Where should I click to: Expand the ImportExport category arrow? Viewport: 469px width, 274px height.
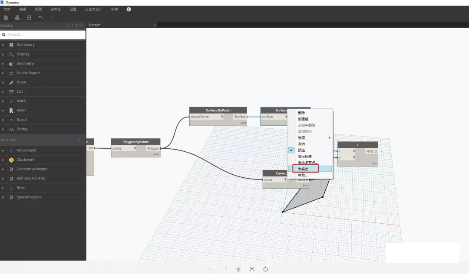[3, 73]
